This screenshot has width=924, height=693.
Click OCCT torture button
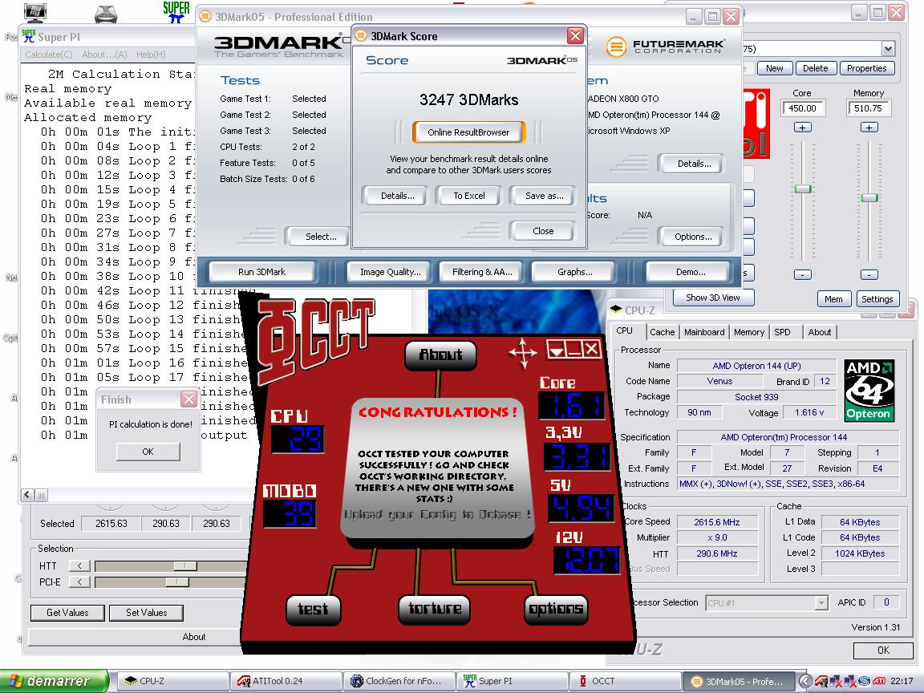click(x=435, y=609)
